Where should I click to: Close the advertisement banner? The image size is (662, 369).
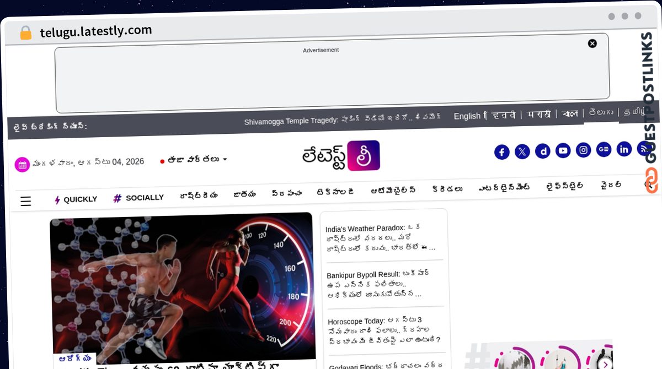click(592, 44)
